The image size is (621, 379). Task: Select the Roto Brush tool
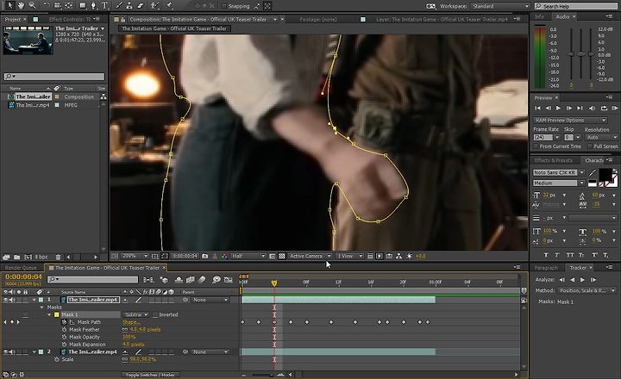click(155, 5)
